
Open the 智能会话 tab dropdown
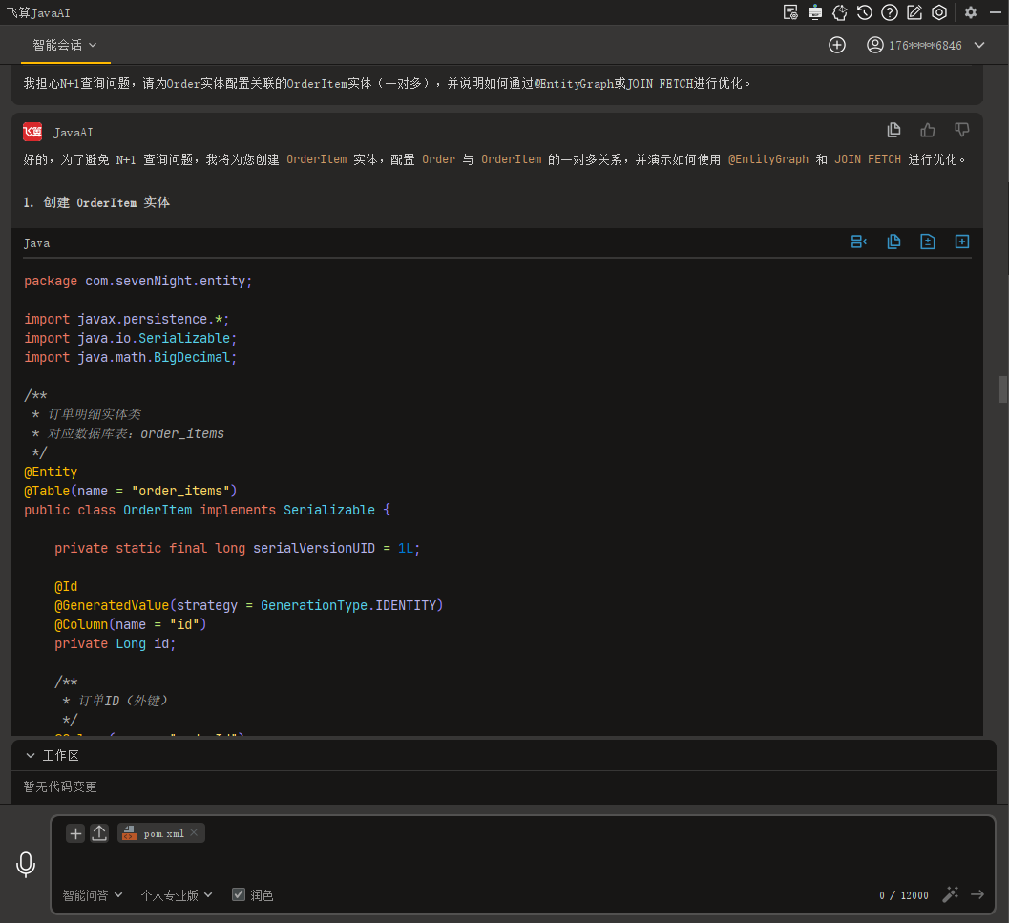point(64,45)
